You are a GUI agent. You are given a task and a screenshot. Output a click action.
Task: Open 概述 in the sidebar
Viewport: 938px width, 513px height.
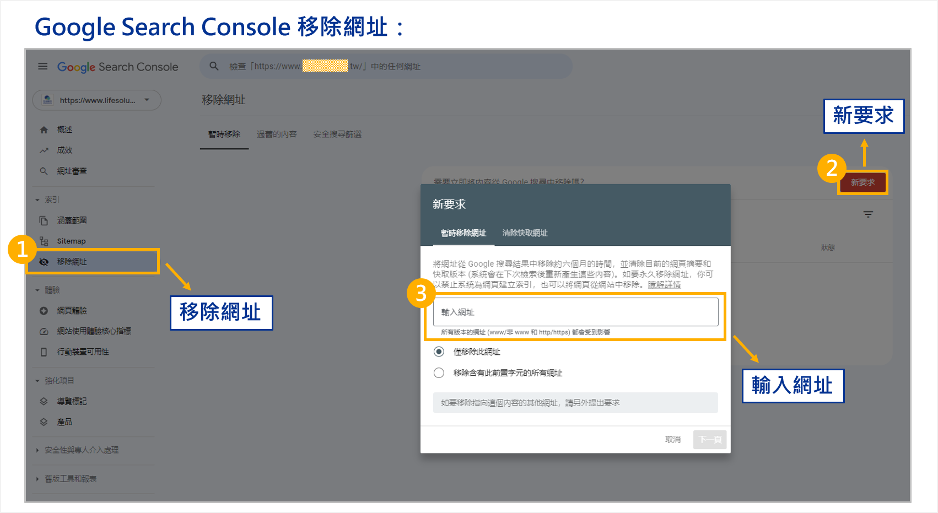click(65, 129)
